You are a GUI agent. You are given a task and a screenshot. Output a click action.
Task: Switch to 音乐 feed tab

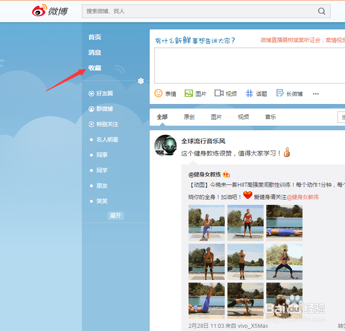click(271, 117)
